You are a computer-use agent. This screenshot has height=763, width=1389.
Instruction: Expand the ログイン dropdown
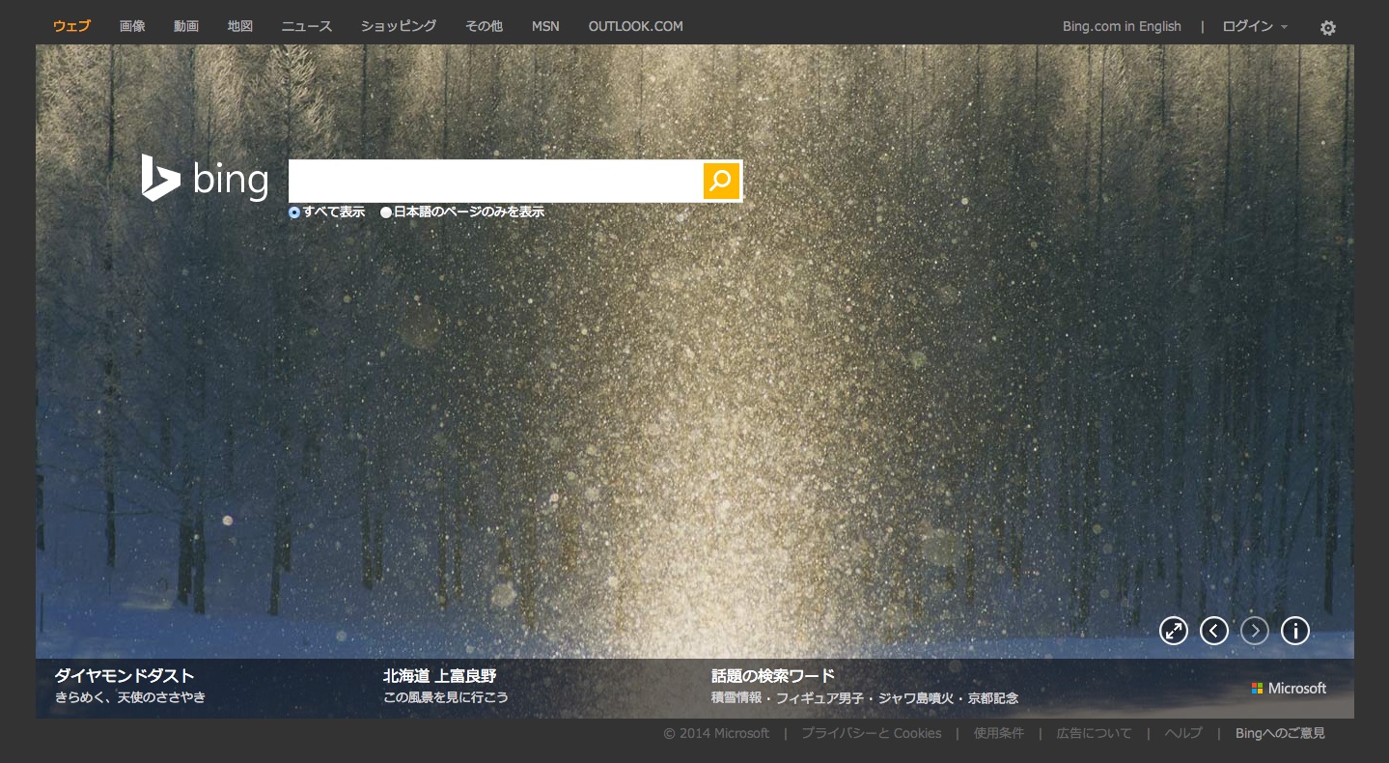pyautogui.click(x=1254, y=27)
